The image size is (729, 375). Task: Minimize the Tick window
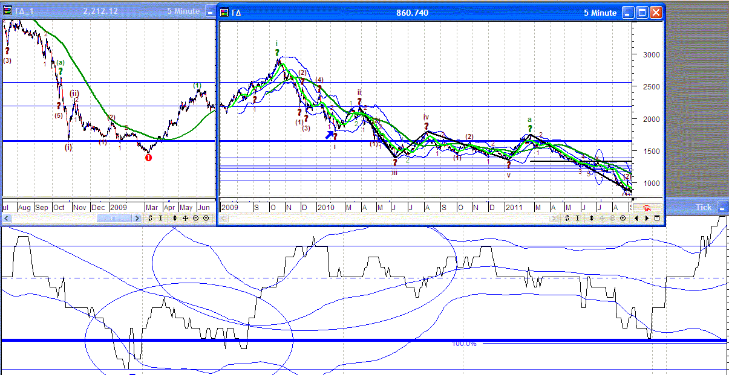point(723,207)
